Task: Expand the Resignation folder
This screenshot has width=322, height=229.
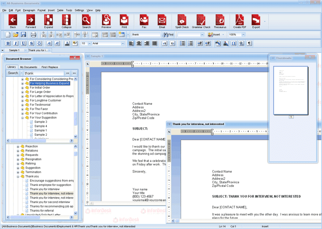Action: [x=18, y=160]
